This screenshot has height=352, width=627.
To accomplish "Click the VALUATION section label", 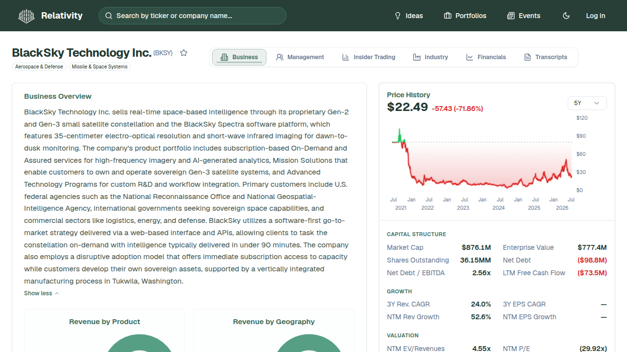I will coord(403,335).
